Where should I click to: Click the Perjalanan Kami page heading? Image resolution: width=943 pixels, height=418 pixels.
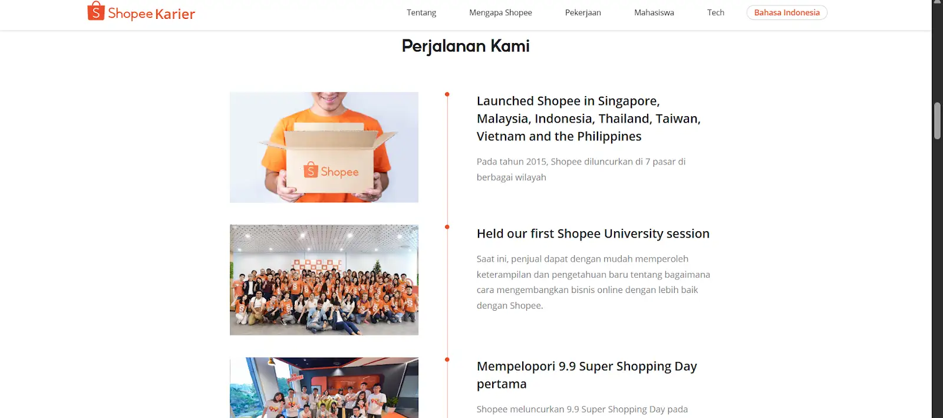465,45
